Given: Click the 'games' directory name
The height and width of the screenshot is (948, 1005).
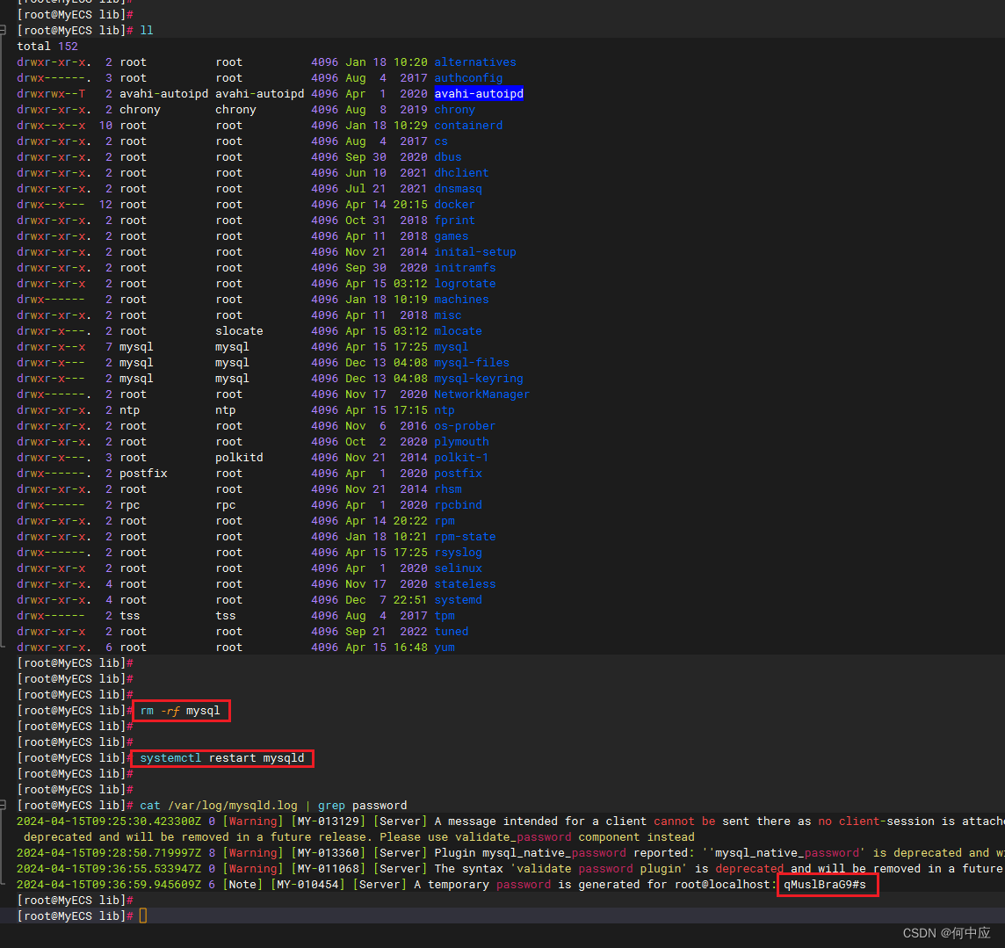Looking at the screenshot, I should [452, 235].
